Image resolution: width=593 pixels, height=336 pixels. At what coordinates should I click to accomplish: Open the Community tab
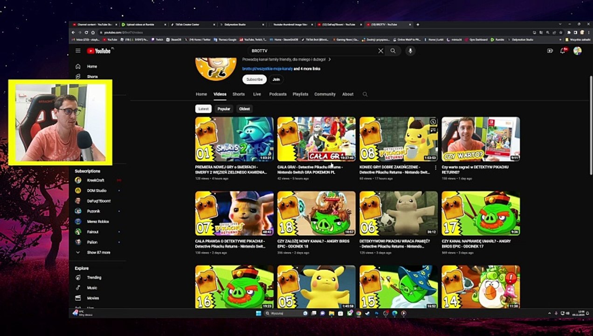(325, 94)
